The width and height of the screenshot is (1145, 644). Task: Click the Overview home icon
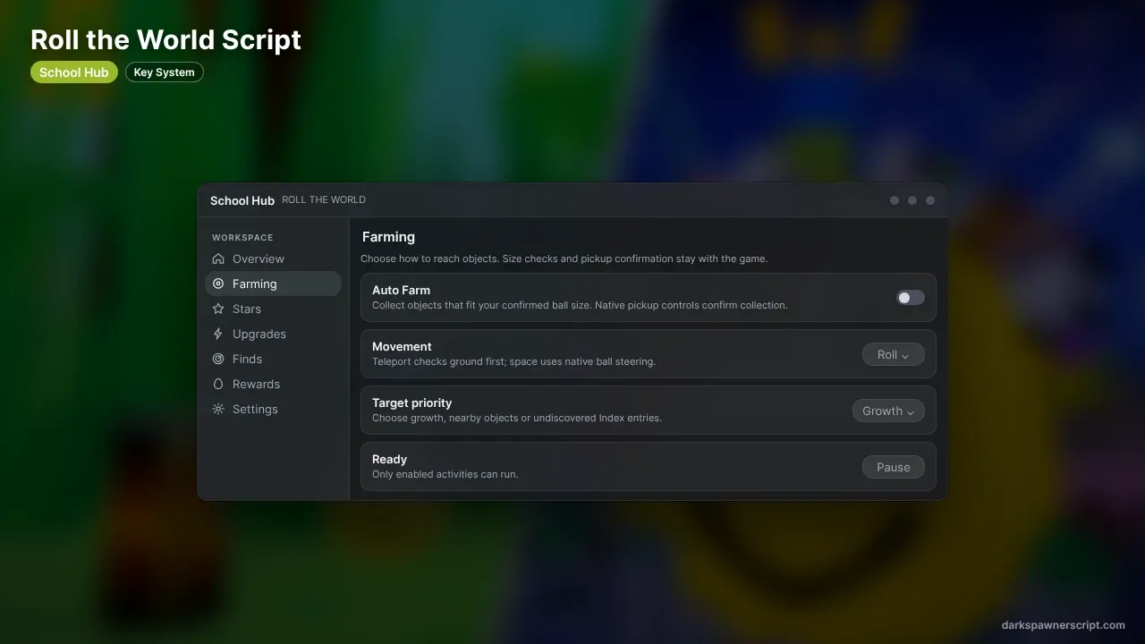218,258
